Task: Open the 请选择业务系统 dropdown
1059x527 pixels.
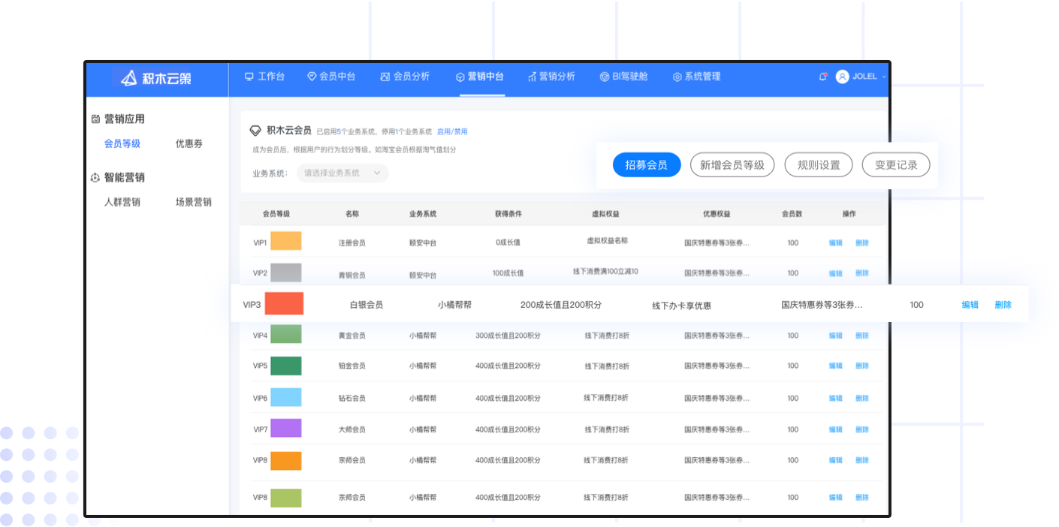Action: point(342,173)
